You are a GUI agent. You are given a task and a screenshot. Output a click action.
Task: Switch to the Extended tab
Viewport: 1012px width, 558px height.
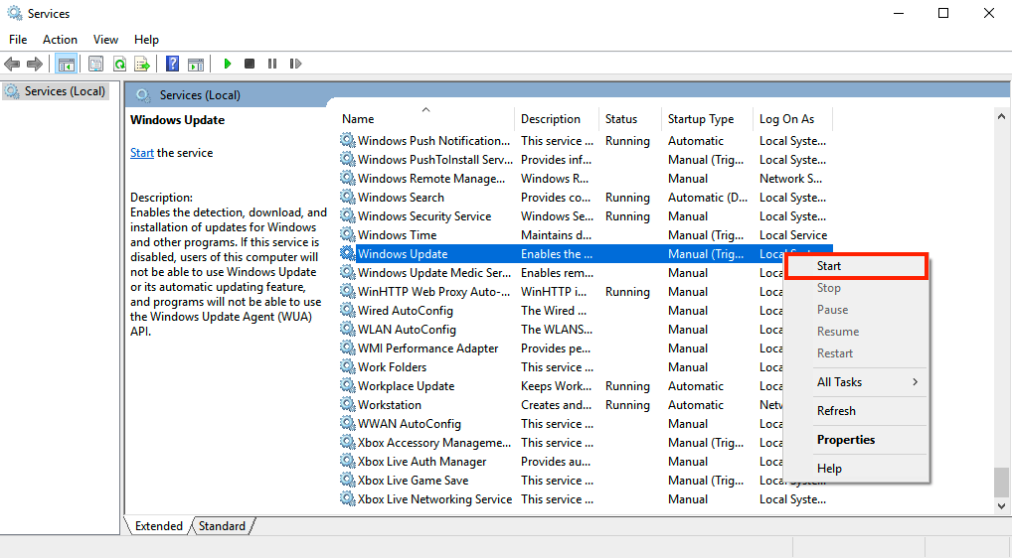click(158, 526)
